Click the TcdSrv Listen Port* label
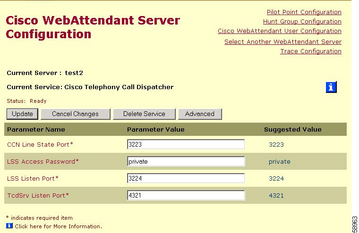Image resolution: width=359 pixels, height=233 pixels. pyautogui.click(x=38, y=195)
